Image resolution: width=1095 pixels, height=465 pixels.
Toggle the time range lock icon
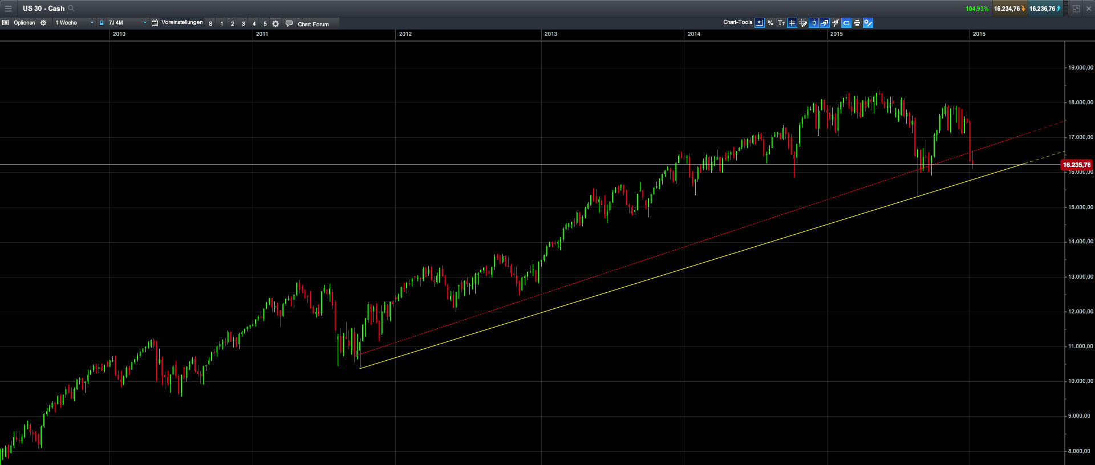click(x=102, y=23)
